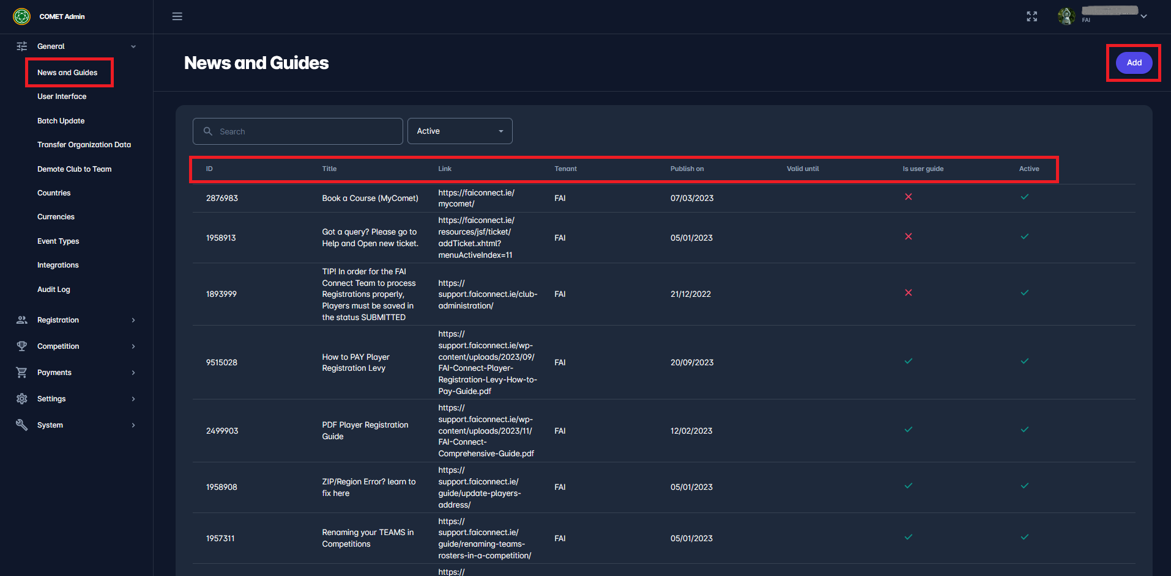Open the user account dropdown chevron
Viewport: 1171px width, 576px height.
(1143, 16)
